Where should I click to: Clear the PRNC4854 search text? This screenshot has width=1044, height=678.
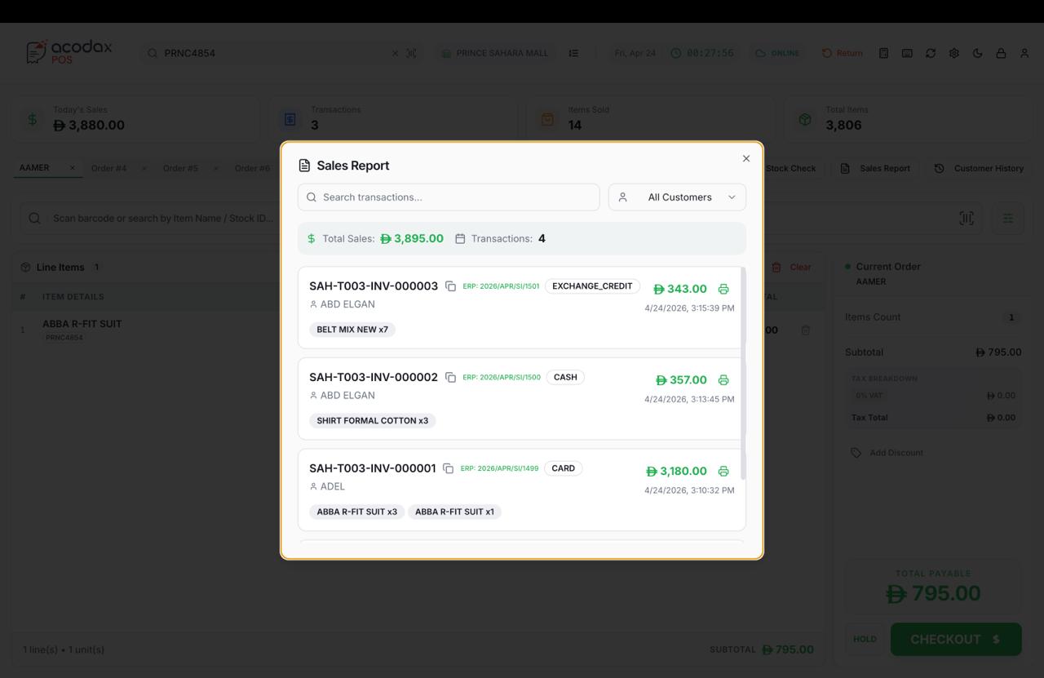(x=396, y=53)
